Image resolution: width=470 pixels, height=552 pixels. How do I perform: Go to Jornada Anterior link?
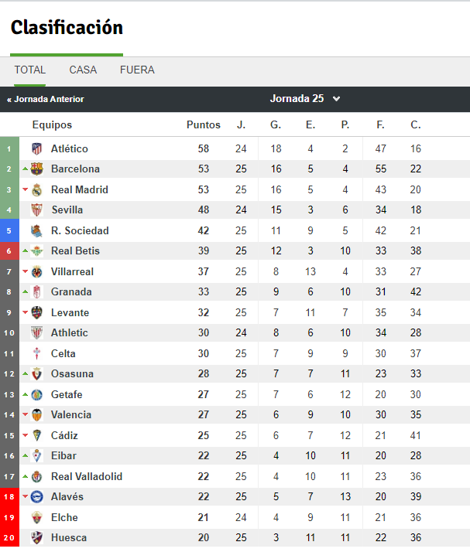(46, 99)
